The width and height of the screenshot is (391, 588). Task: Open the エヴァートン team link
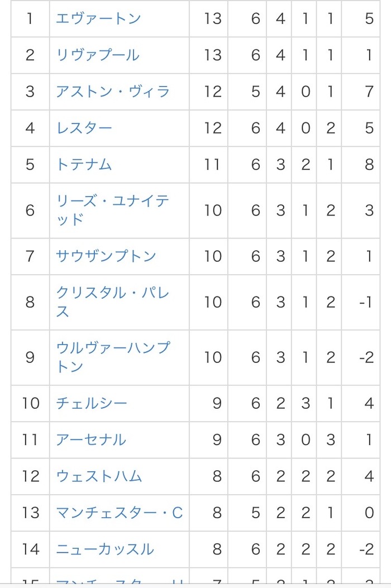click(98, 18)
